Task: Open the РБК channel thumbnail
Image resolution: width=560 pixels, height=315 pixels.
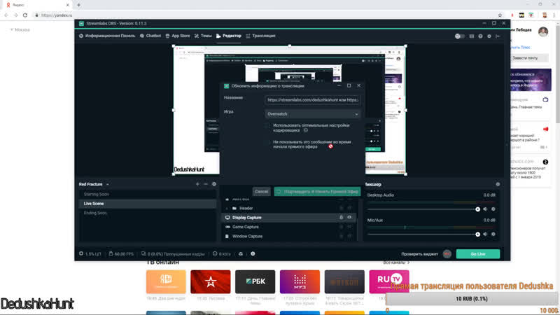Action: (x=255, y=282)
